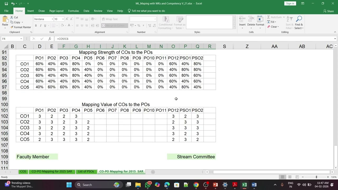The width and height of the screenshot is (338, 190).
Task: Click the horizontal scrollbar track
Action: click(272, 172)
